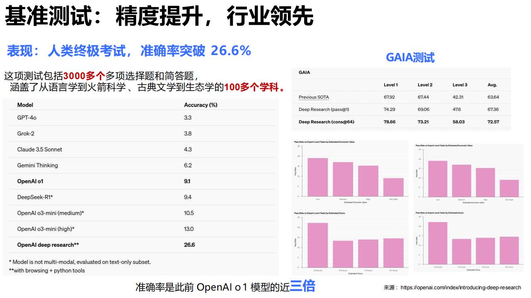Click the Level 1 column header
This screenshot has height=298, width=531.
[391, 85]
